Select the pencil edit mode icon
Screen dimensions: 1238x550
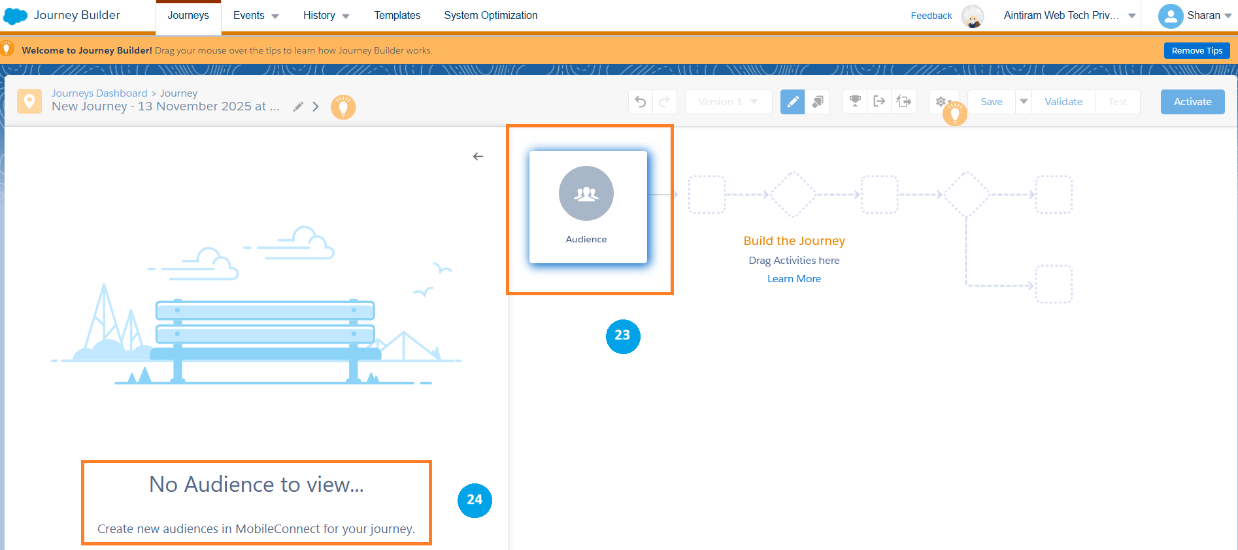[792, 102]
